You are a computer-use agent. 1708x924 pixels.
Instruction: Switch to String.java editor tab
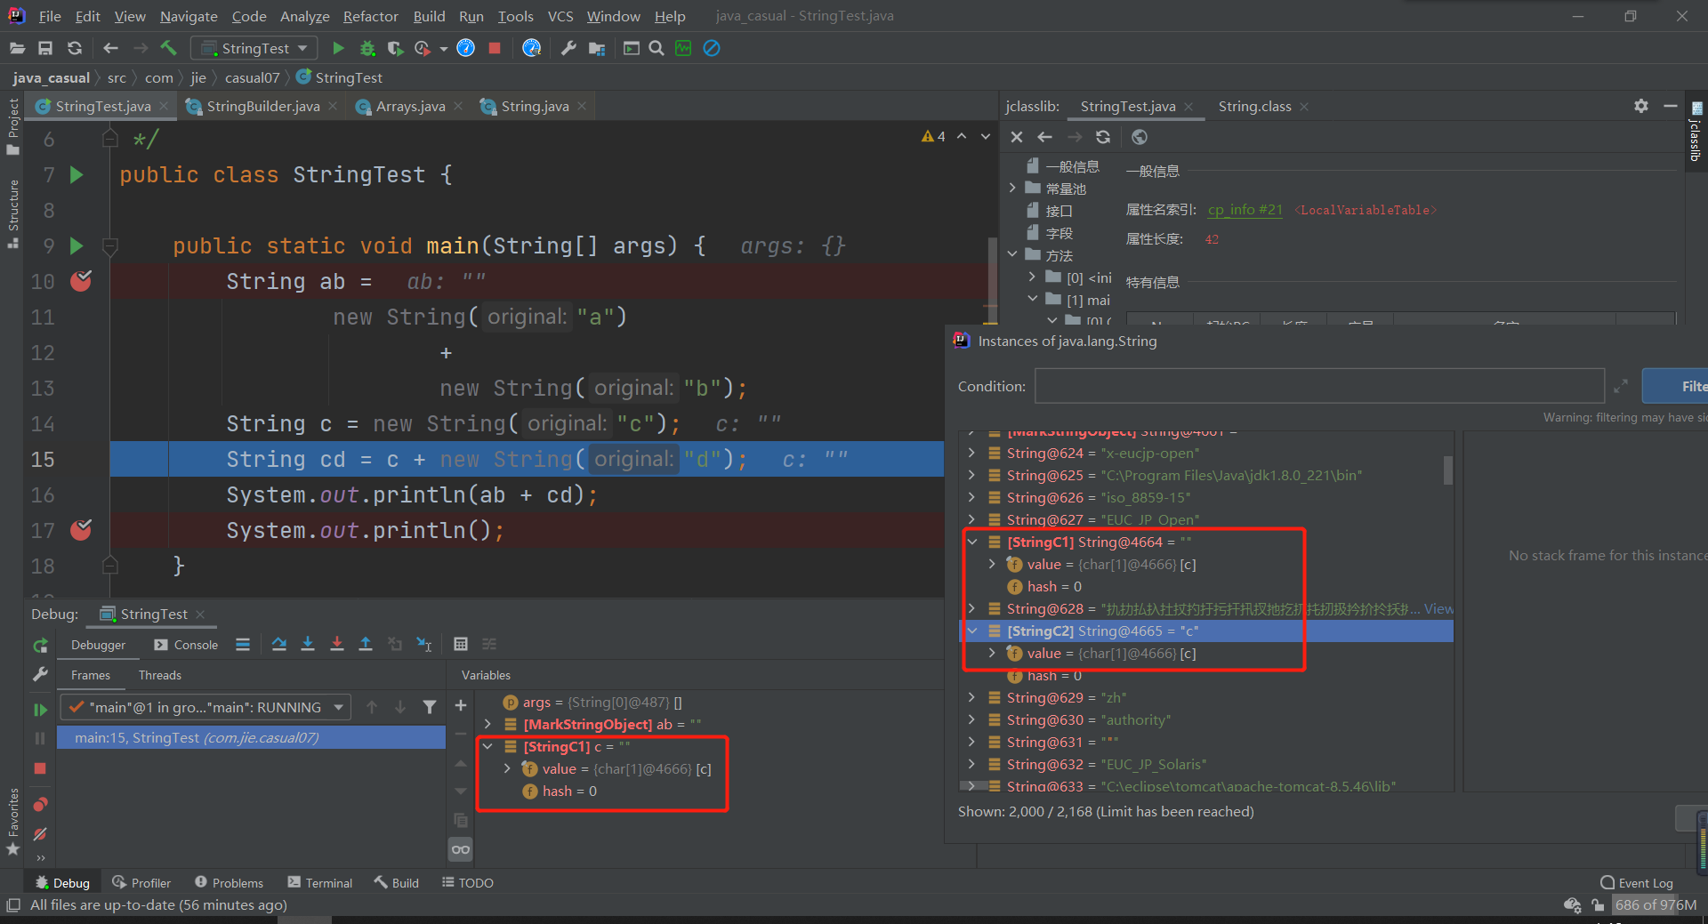pos(535,106)
